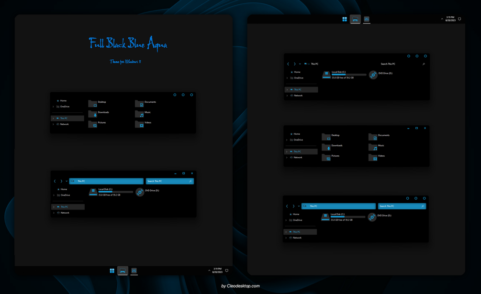Expand OneDrive in left preview's This PC window sidebar
This screenshot has width=481, height=294.
coord(54,195)
